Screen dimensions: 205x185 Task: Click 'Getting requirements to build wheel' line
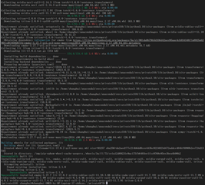pos(36,59)
